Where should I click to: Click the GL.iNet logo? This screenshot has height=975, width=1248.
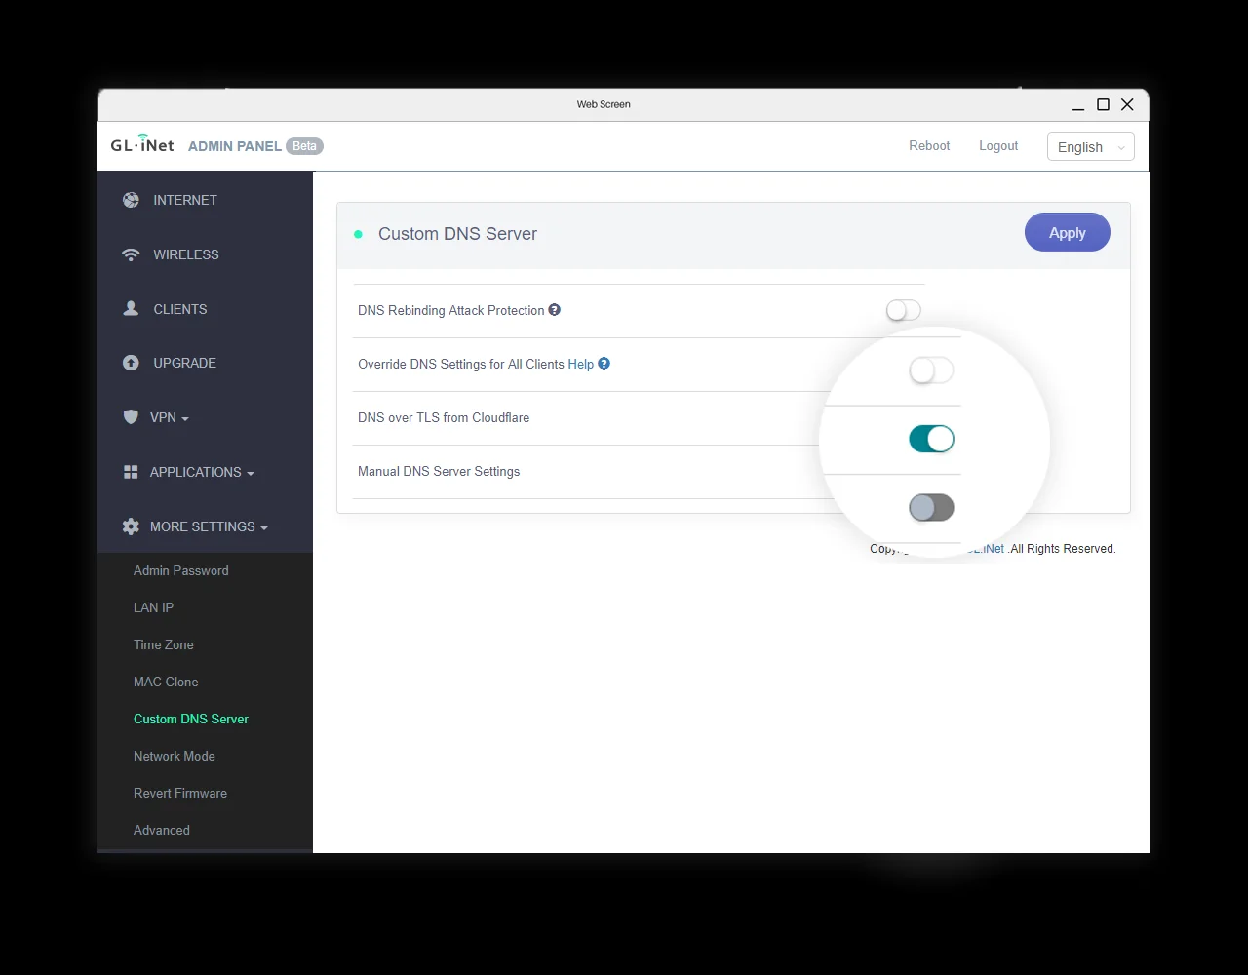point(142,144)
